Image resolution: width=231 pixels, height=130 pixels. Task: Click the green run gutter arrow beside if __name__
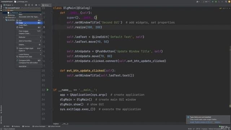48,90
